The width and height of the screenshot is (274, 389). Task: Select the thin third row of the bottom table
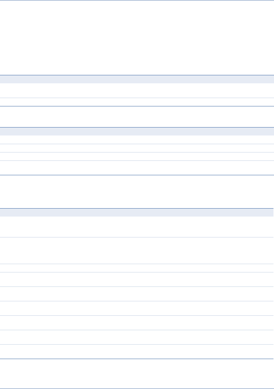[x=137, y=268]
